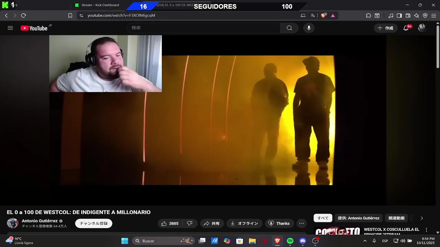Share the video via 共有 button
The height and width of the screenshot is (247, 440).
212,223
